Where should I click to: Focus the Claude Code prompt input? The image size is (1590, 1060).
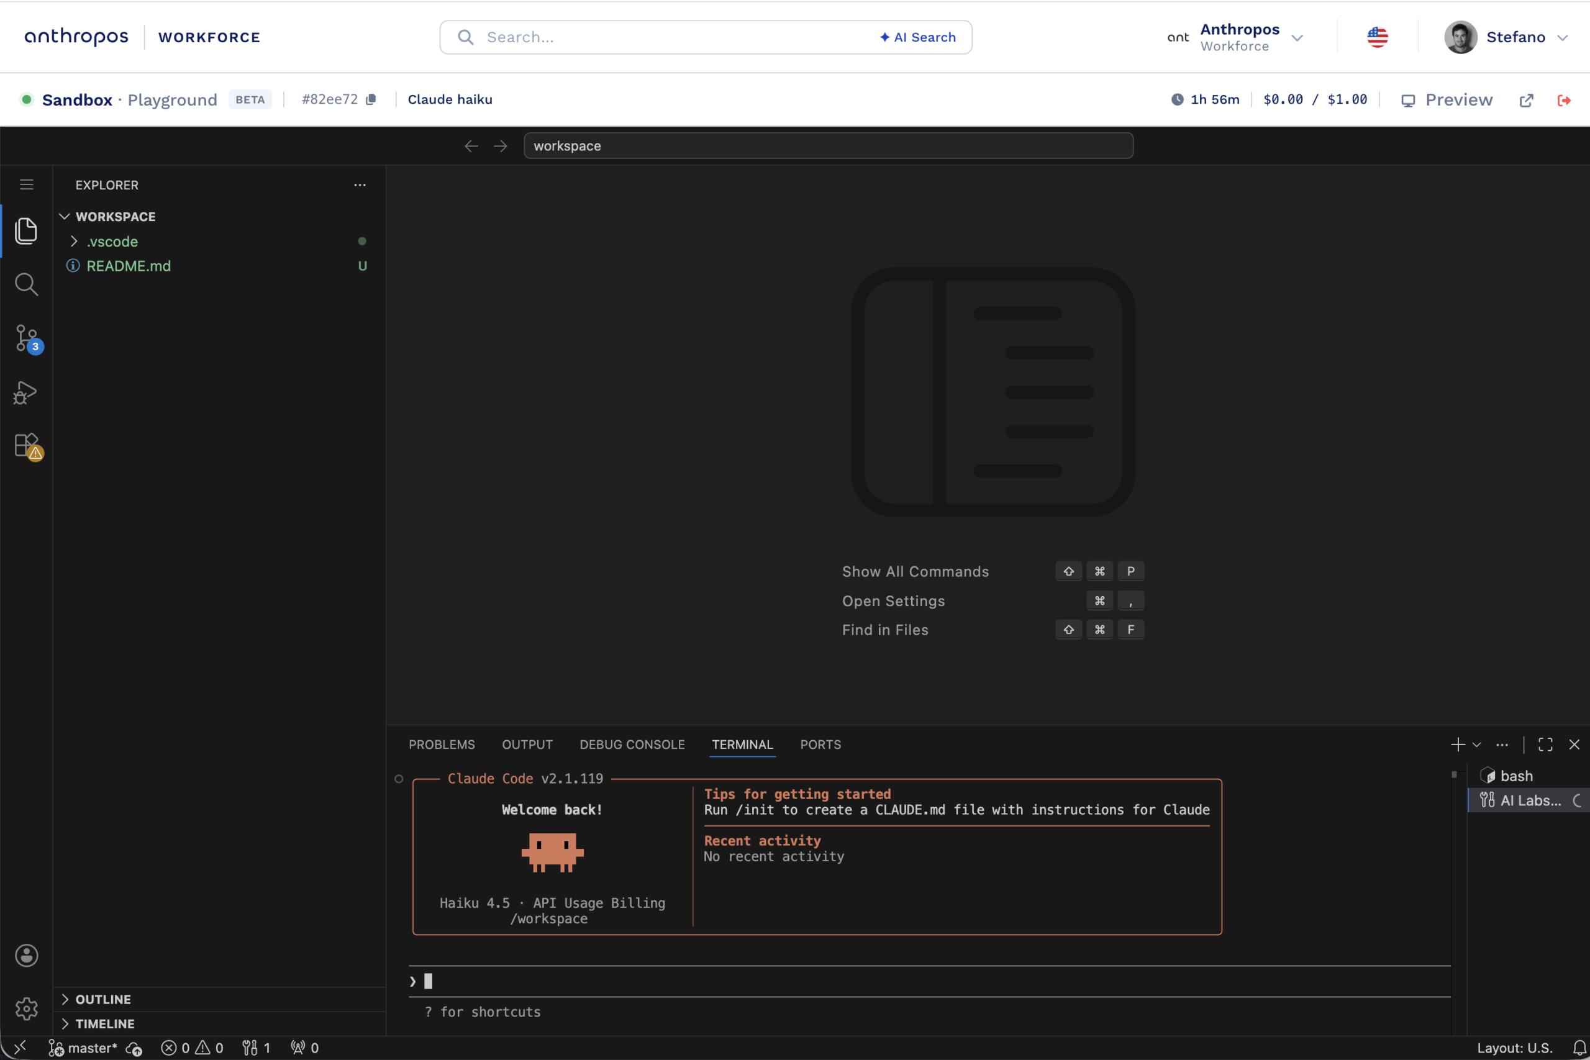(x=930, y=981)
